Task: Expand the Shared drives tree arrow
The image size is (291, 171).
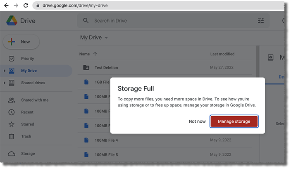Action: pos(5,83)
